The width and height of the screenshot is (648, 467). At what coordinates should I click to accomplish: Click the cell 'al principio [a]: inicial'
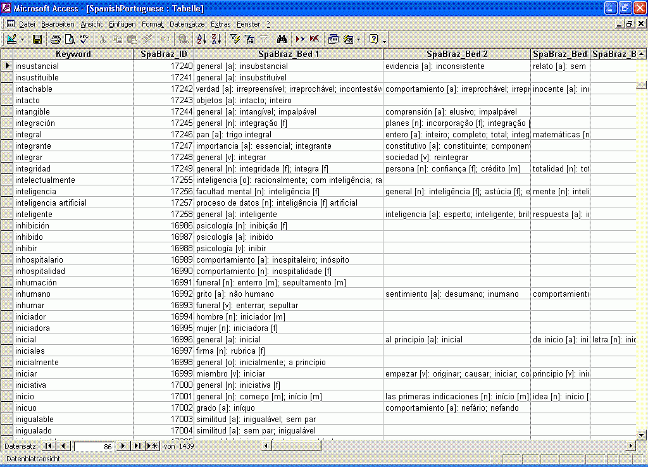(457, 339)
